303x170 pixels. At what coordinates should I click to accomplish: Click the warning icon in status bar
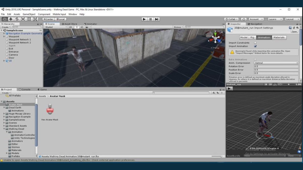(2, 160)
